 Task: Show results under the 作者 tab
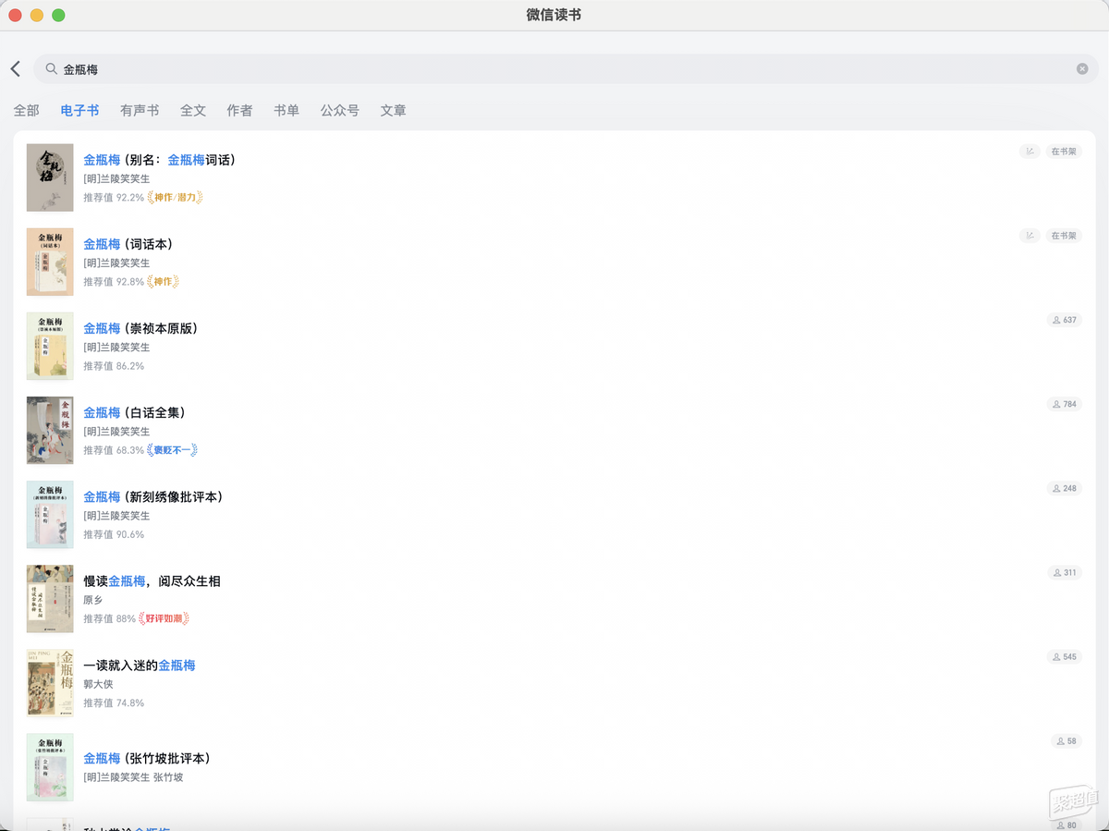[x=239, y=111]
